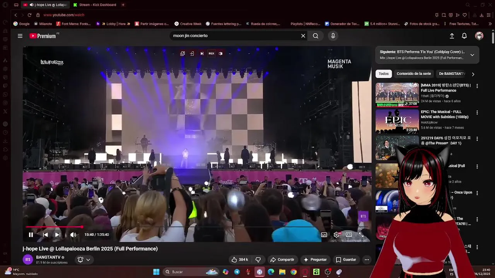Toggle subtitles in the video player

[x=324, y=234]
